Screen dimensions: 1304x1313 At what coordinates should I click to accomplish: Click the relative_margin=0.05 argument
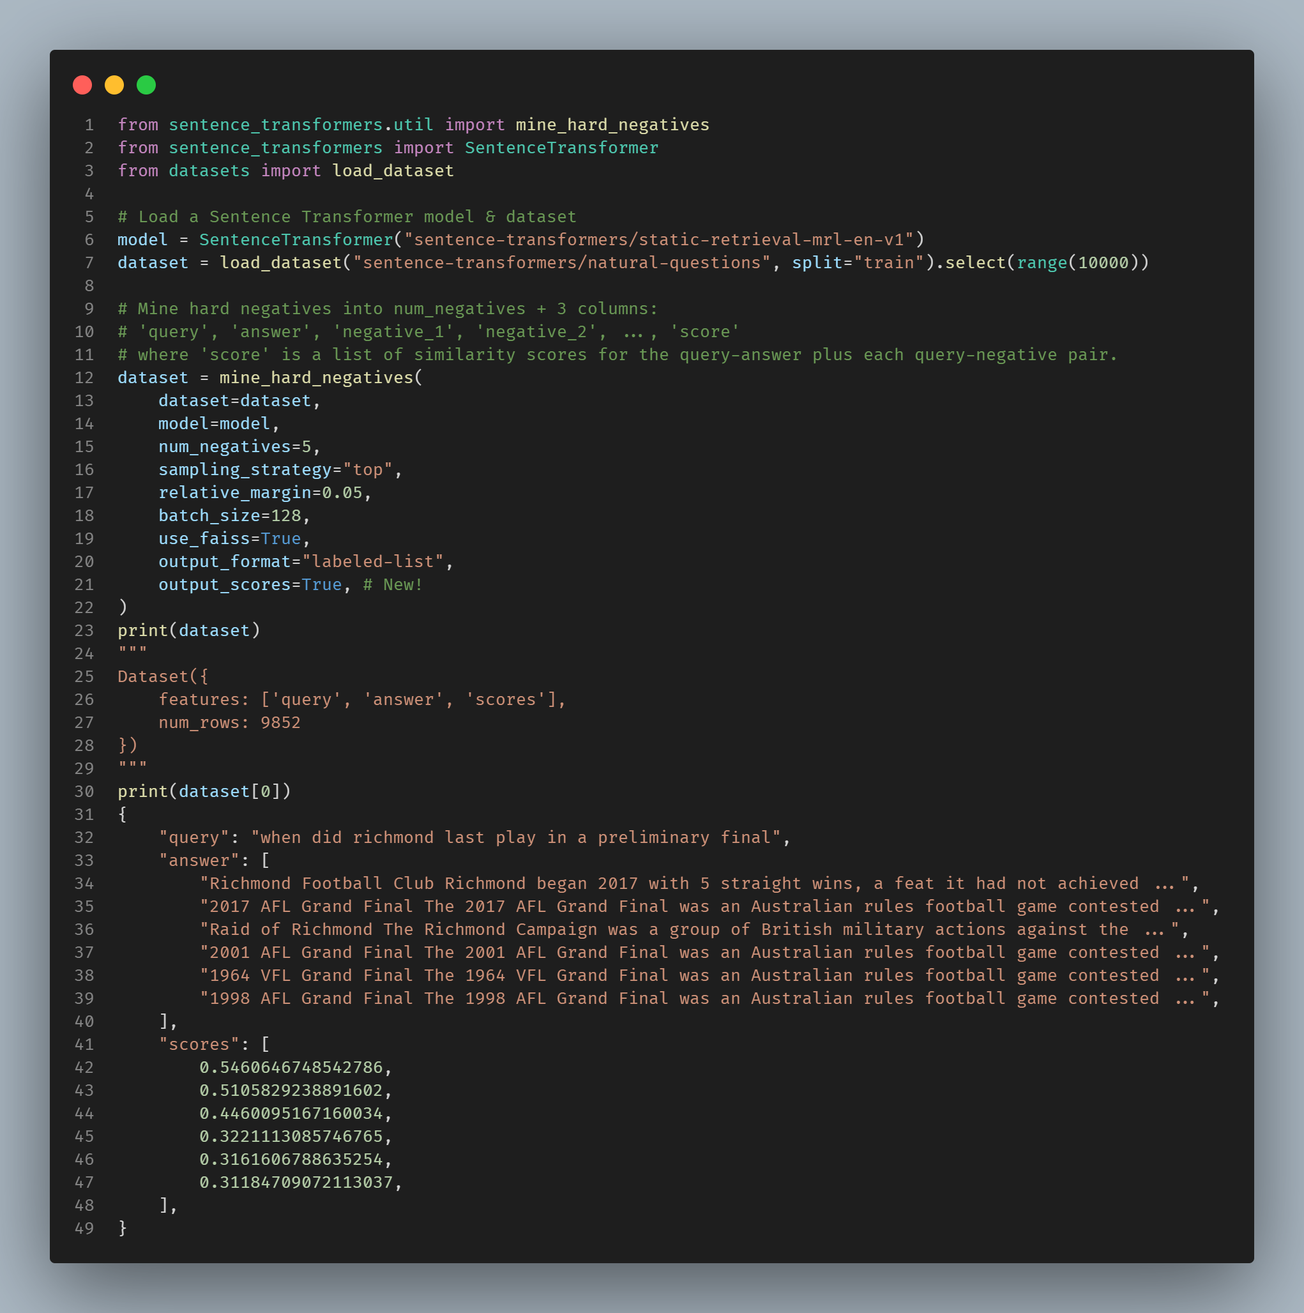point(261,493)
